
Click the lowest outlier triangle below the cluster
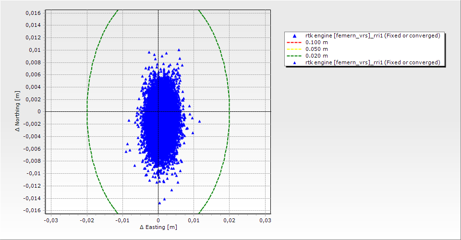159,203
